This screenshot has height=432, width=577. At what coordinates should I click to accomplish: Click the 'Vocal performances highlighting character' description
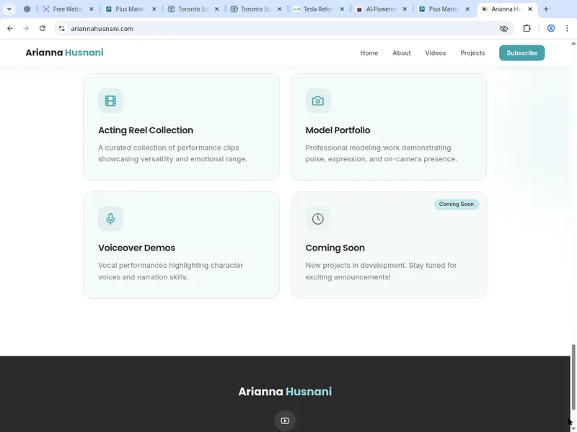pos(171,271)
